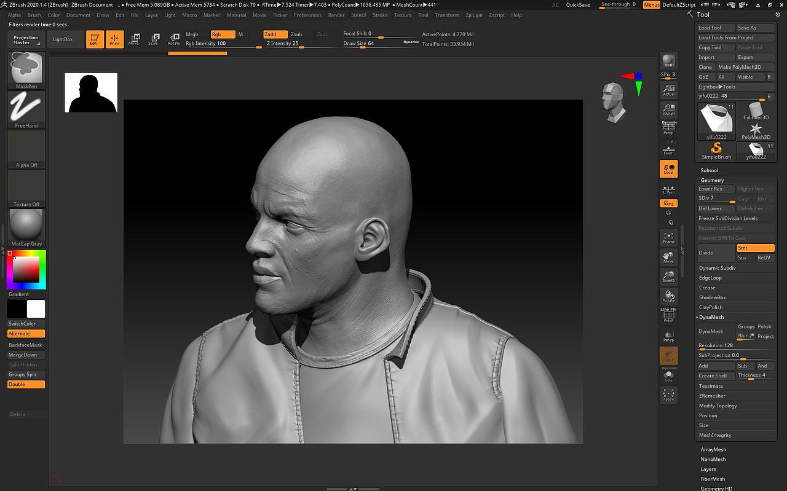The width and height of the screenshot is (787, 491).
Task: Open the Render menu
Action: coord(336,15)
